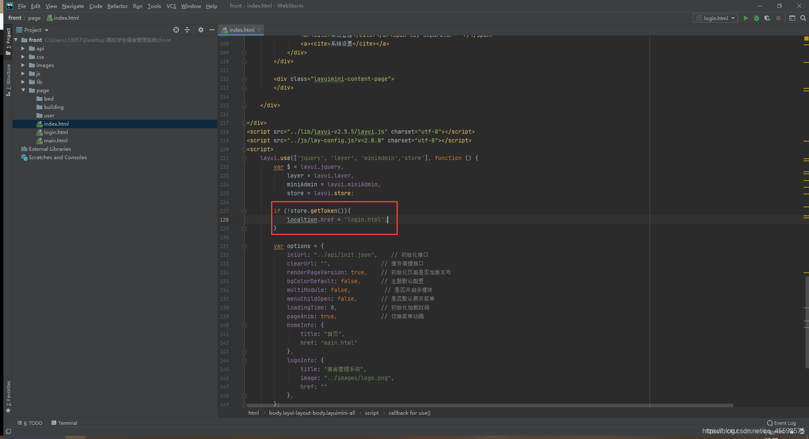This screenshot has height=439, width=809.
Task: Open the 6: TODO tool window
Action: point(30,423)
